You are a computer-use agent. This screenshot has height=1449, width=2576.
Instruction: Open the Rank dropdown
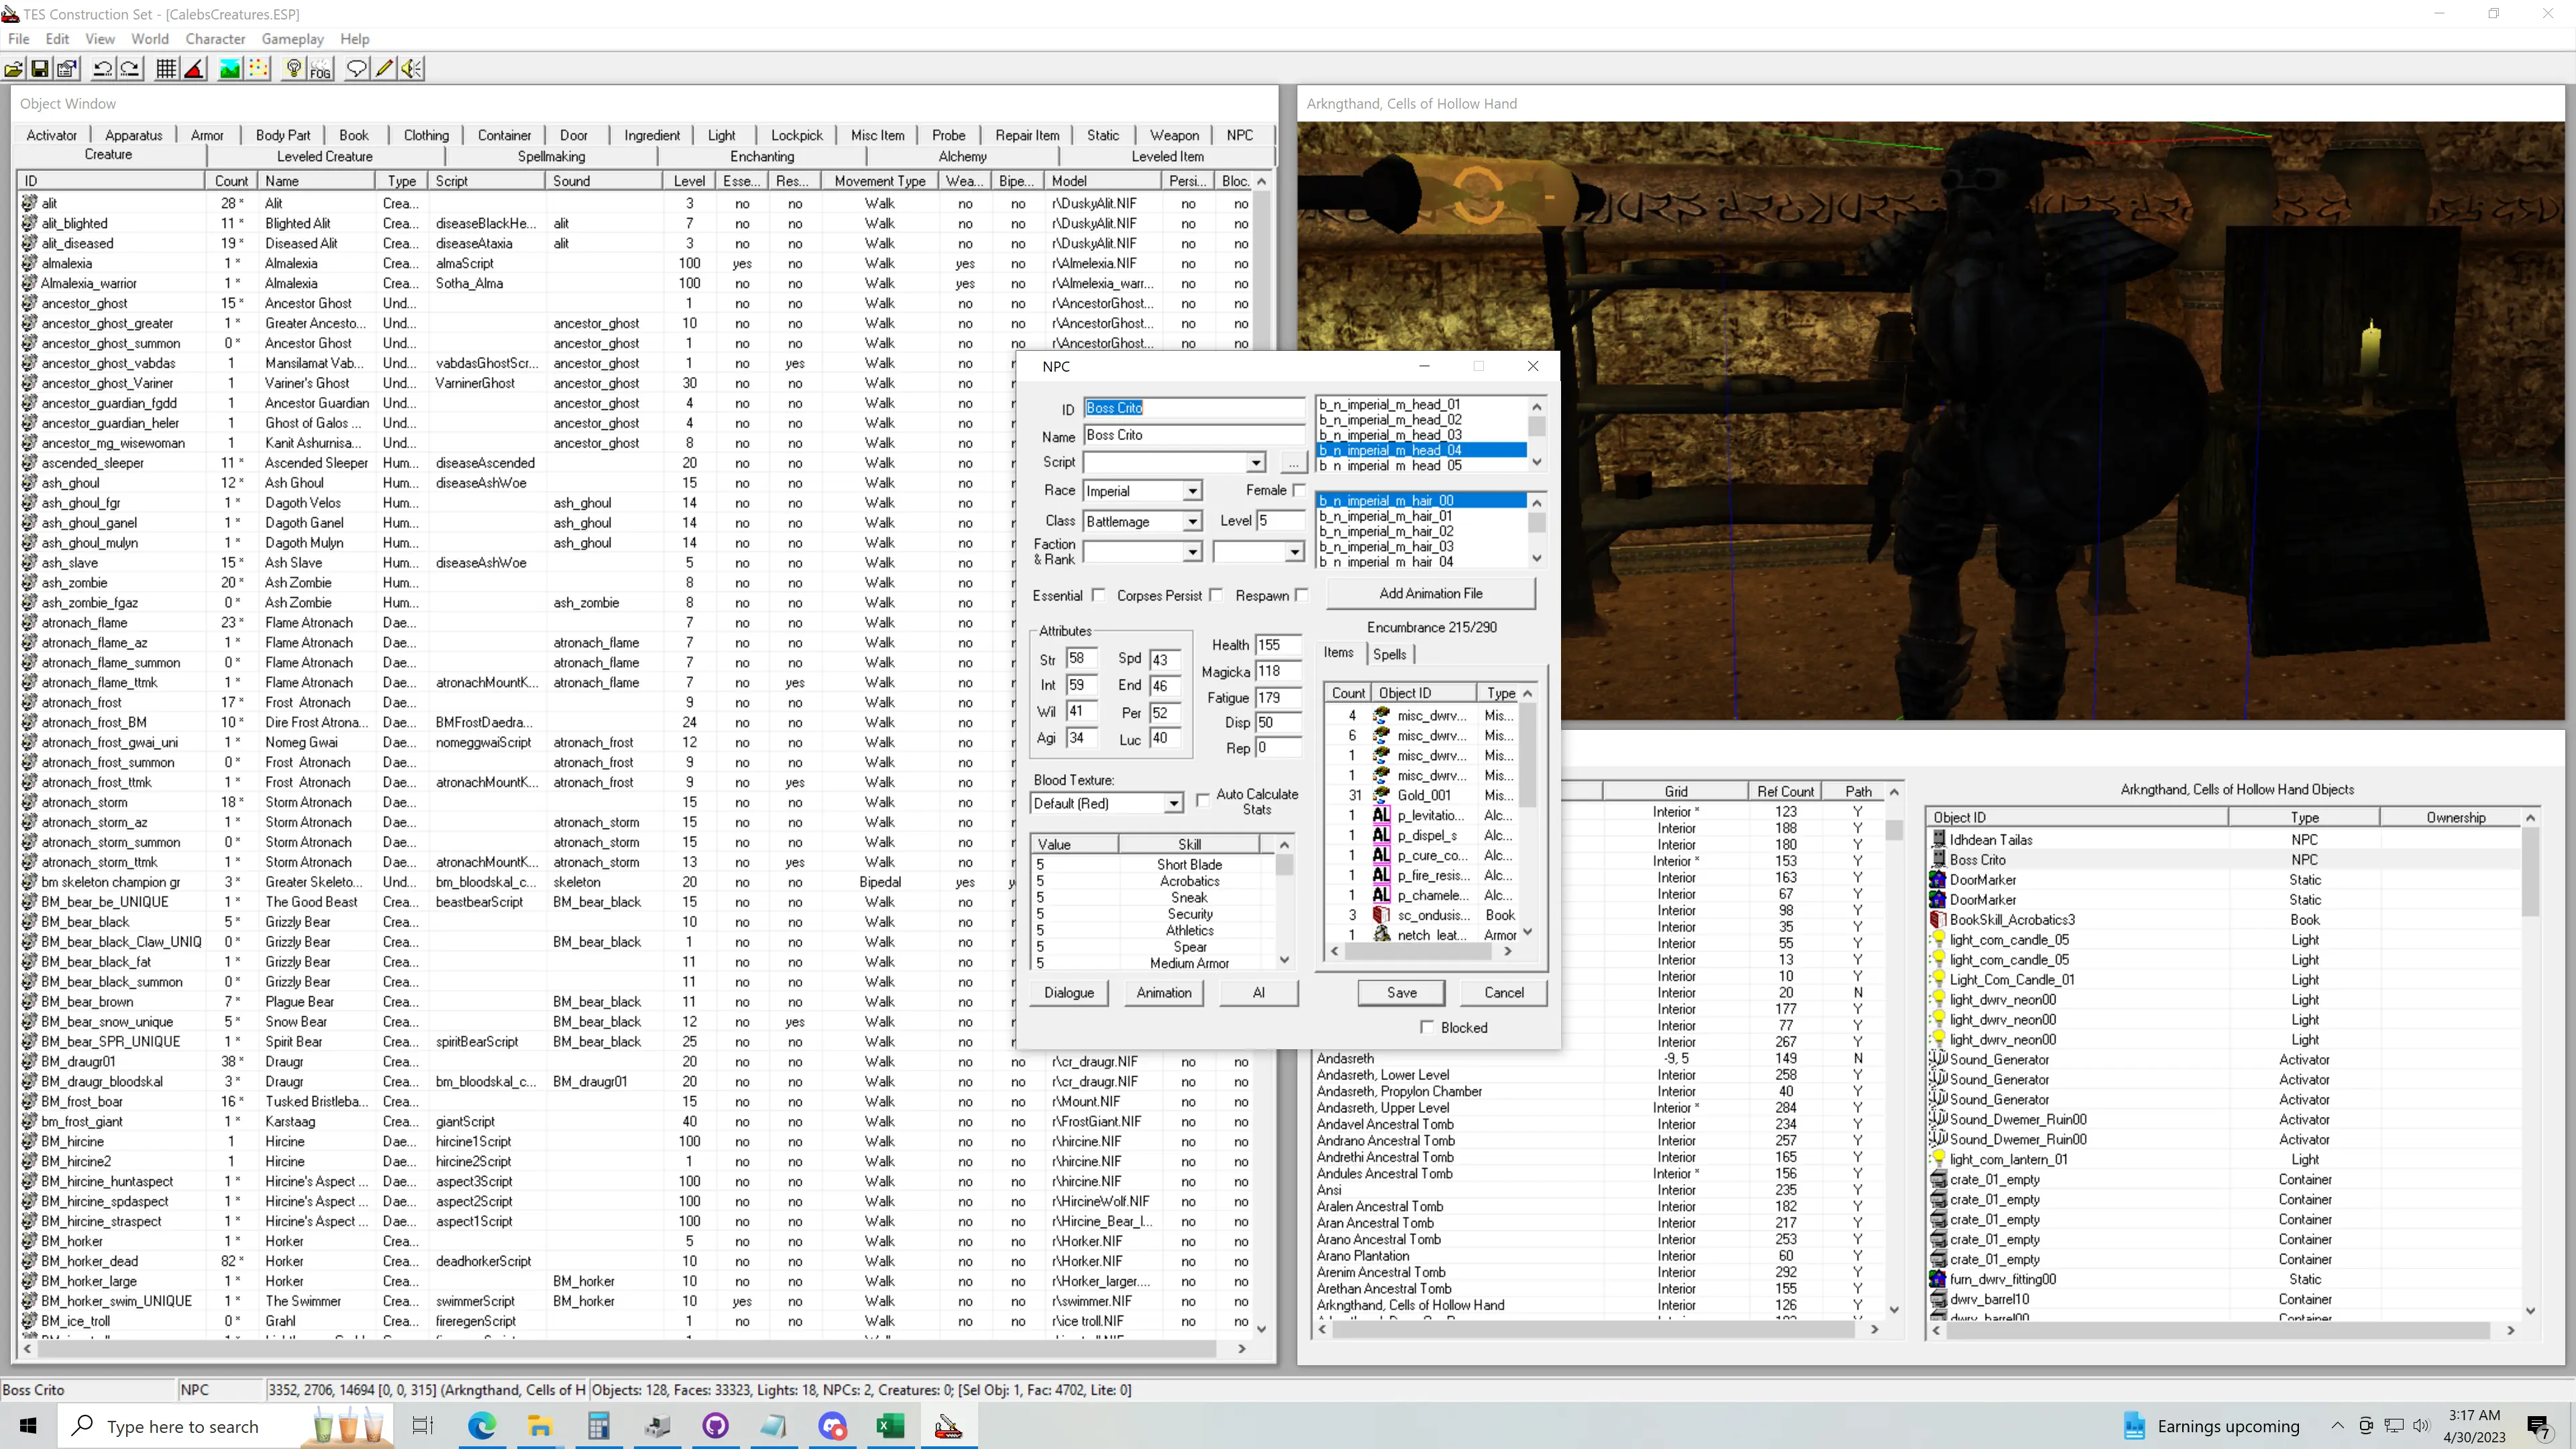tap(1294, 552)
